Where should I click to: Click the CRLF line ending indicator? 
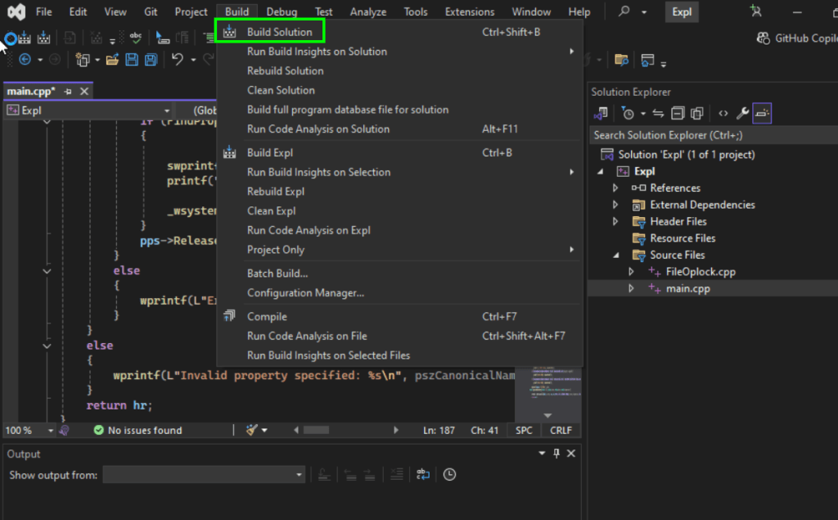tap(561, 430)
